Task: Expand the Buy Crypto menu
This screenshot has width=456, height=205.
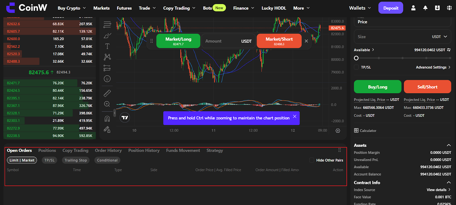Action: pyautogui.click(x=72, y=8)
